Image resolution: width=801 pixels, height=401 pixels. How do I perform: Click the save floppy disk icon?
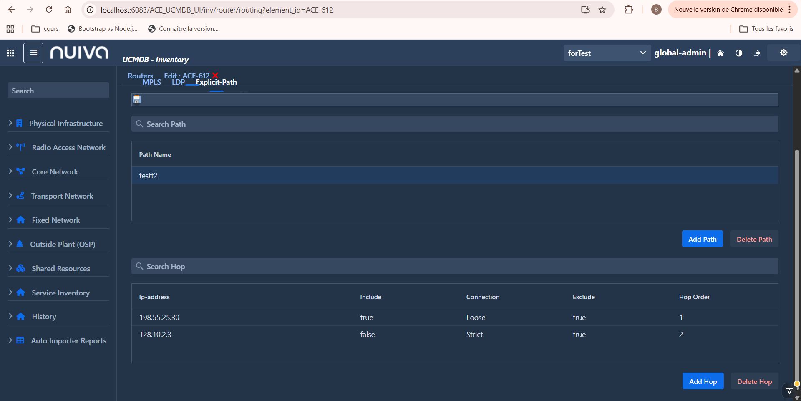coord(137,99)
